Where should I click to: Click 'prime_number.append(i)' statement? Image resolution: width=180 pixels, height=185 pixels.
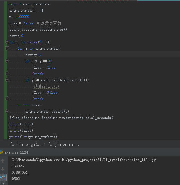[x=47, y=111]
